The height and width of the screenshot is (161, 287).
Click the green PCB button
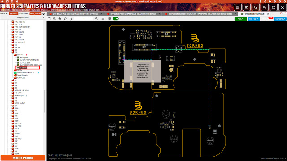240,19
